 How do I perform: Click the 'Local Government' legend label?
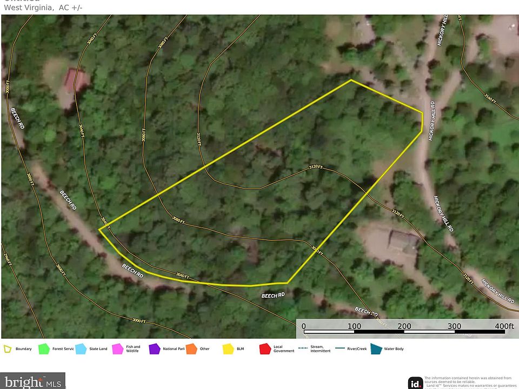(x=284, y=348)
